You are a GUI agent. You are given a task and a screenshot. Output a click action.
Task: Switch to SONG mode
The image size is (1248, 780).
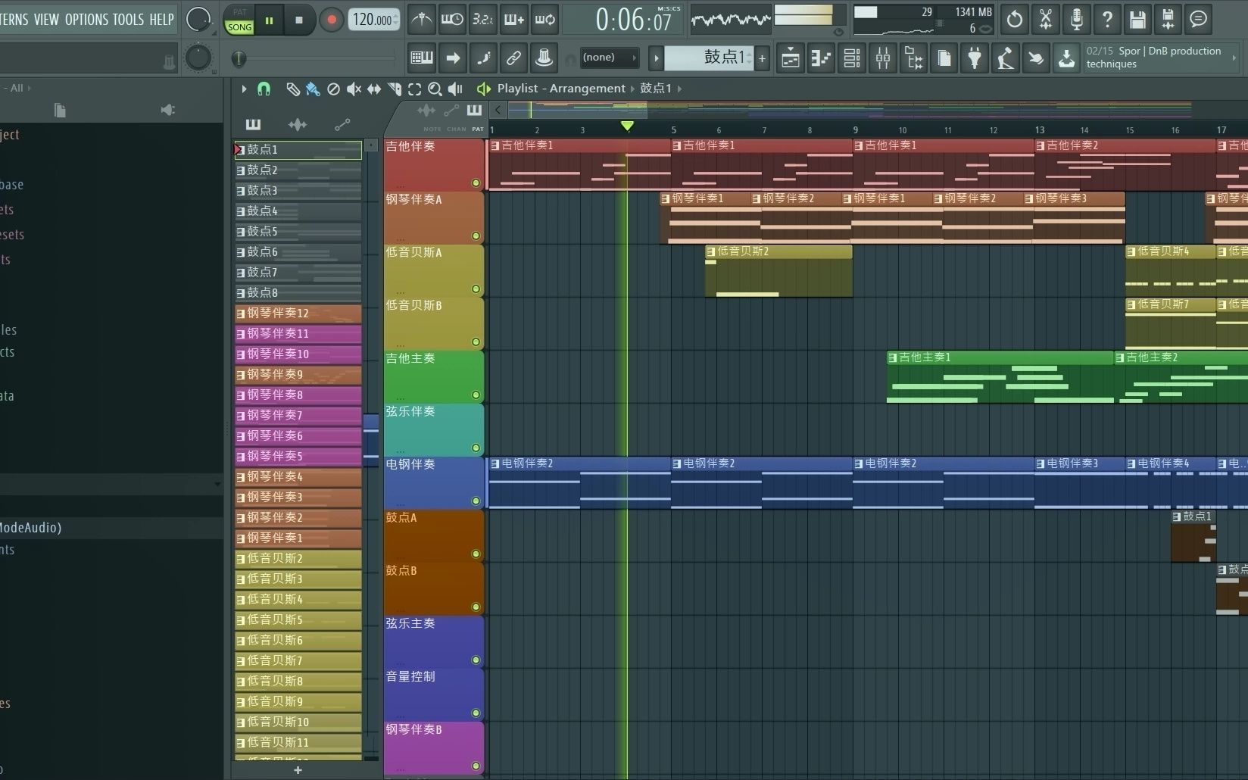[x=239, y=27]
